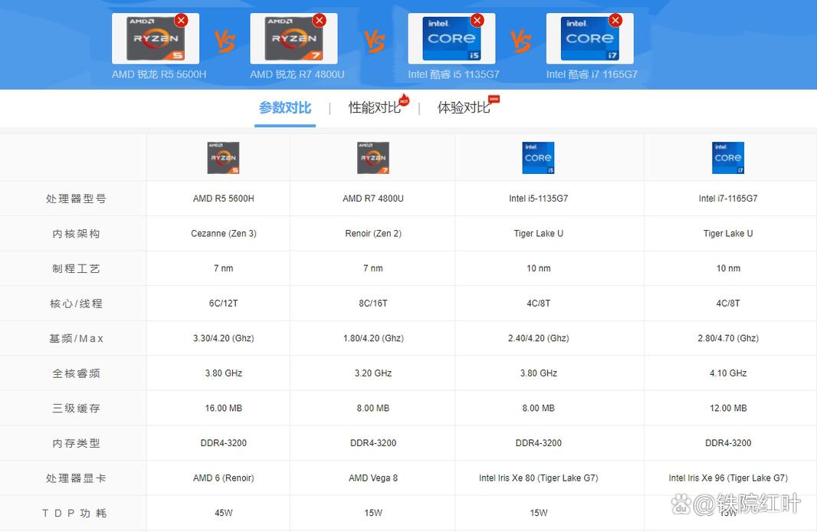Click the Ryzen 7 logo in header
The image size is (817, 532).
coord(294,38)
